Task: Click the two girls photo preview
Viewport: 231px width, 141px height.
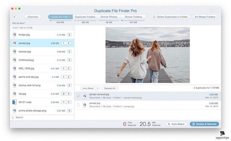Action: coord(148,55)
